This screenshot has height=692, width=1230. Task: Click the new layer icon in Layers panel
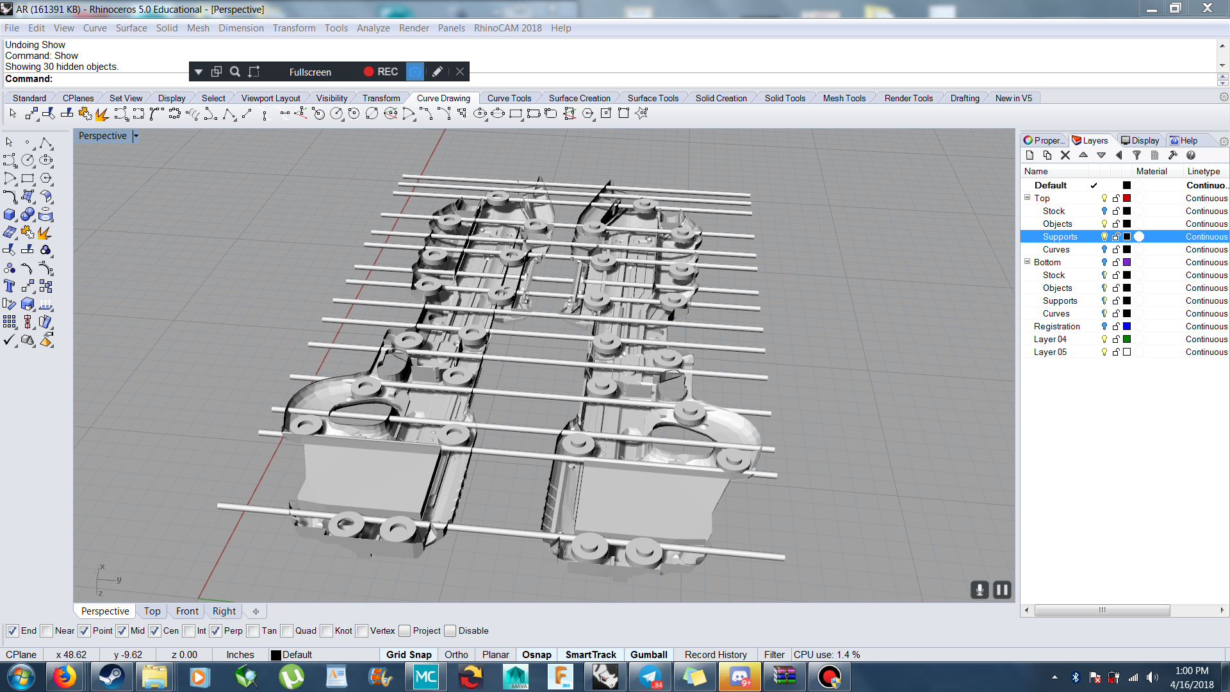click(1029, 155)
